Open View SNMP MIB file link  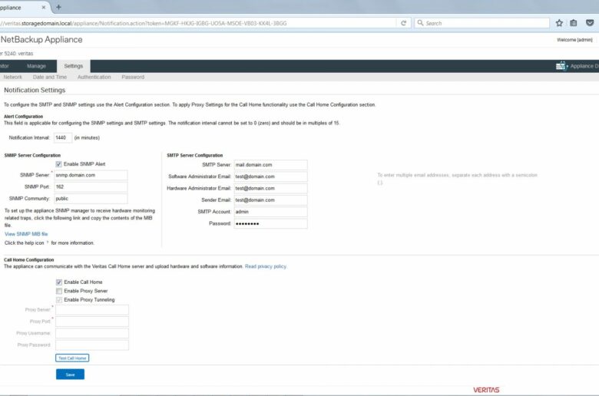[x=26, y=234]
